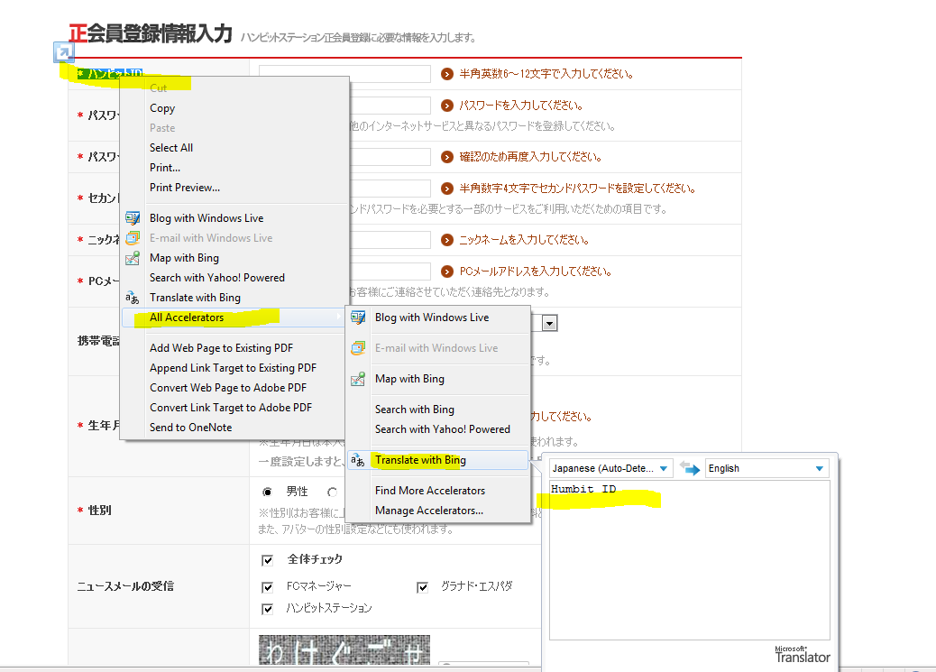Choose Search with Yahoo! Powered in submenu
The height and width of the screenshot is (672, 936).
[443, 429]
